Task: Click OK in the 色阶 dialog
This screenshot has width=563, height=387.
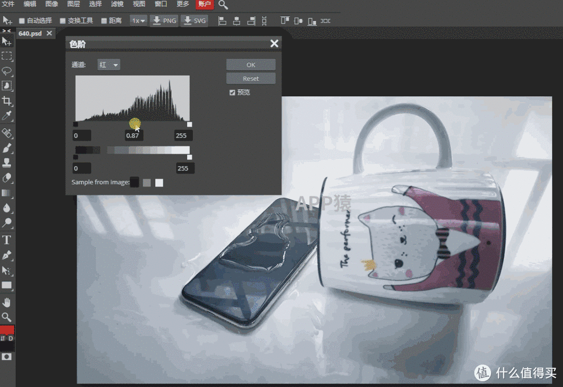Action: pyautogui.click(x=251, y=65)
